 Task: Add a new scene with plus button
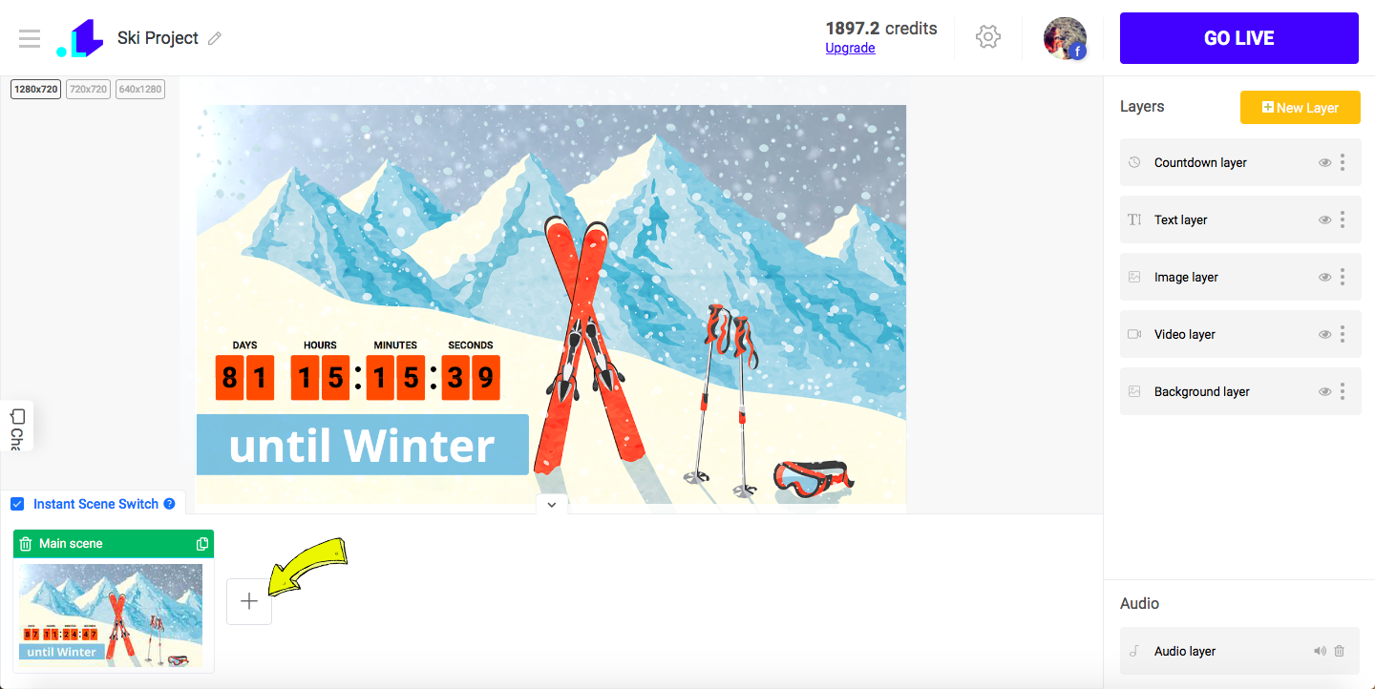click(249, 601)
